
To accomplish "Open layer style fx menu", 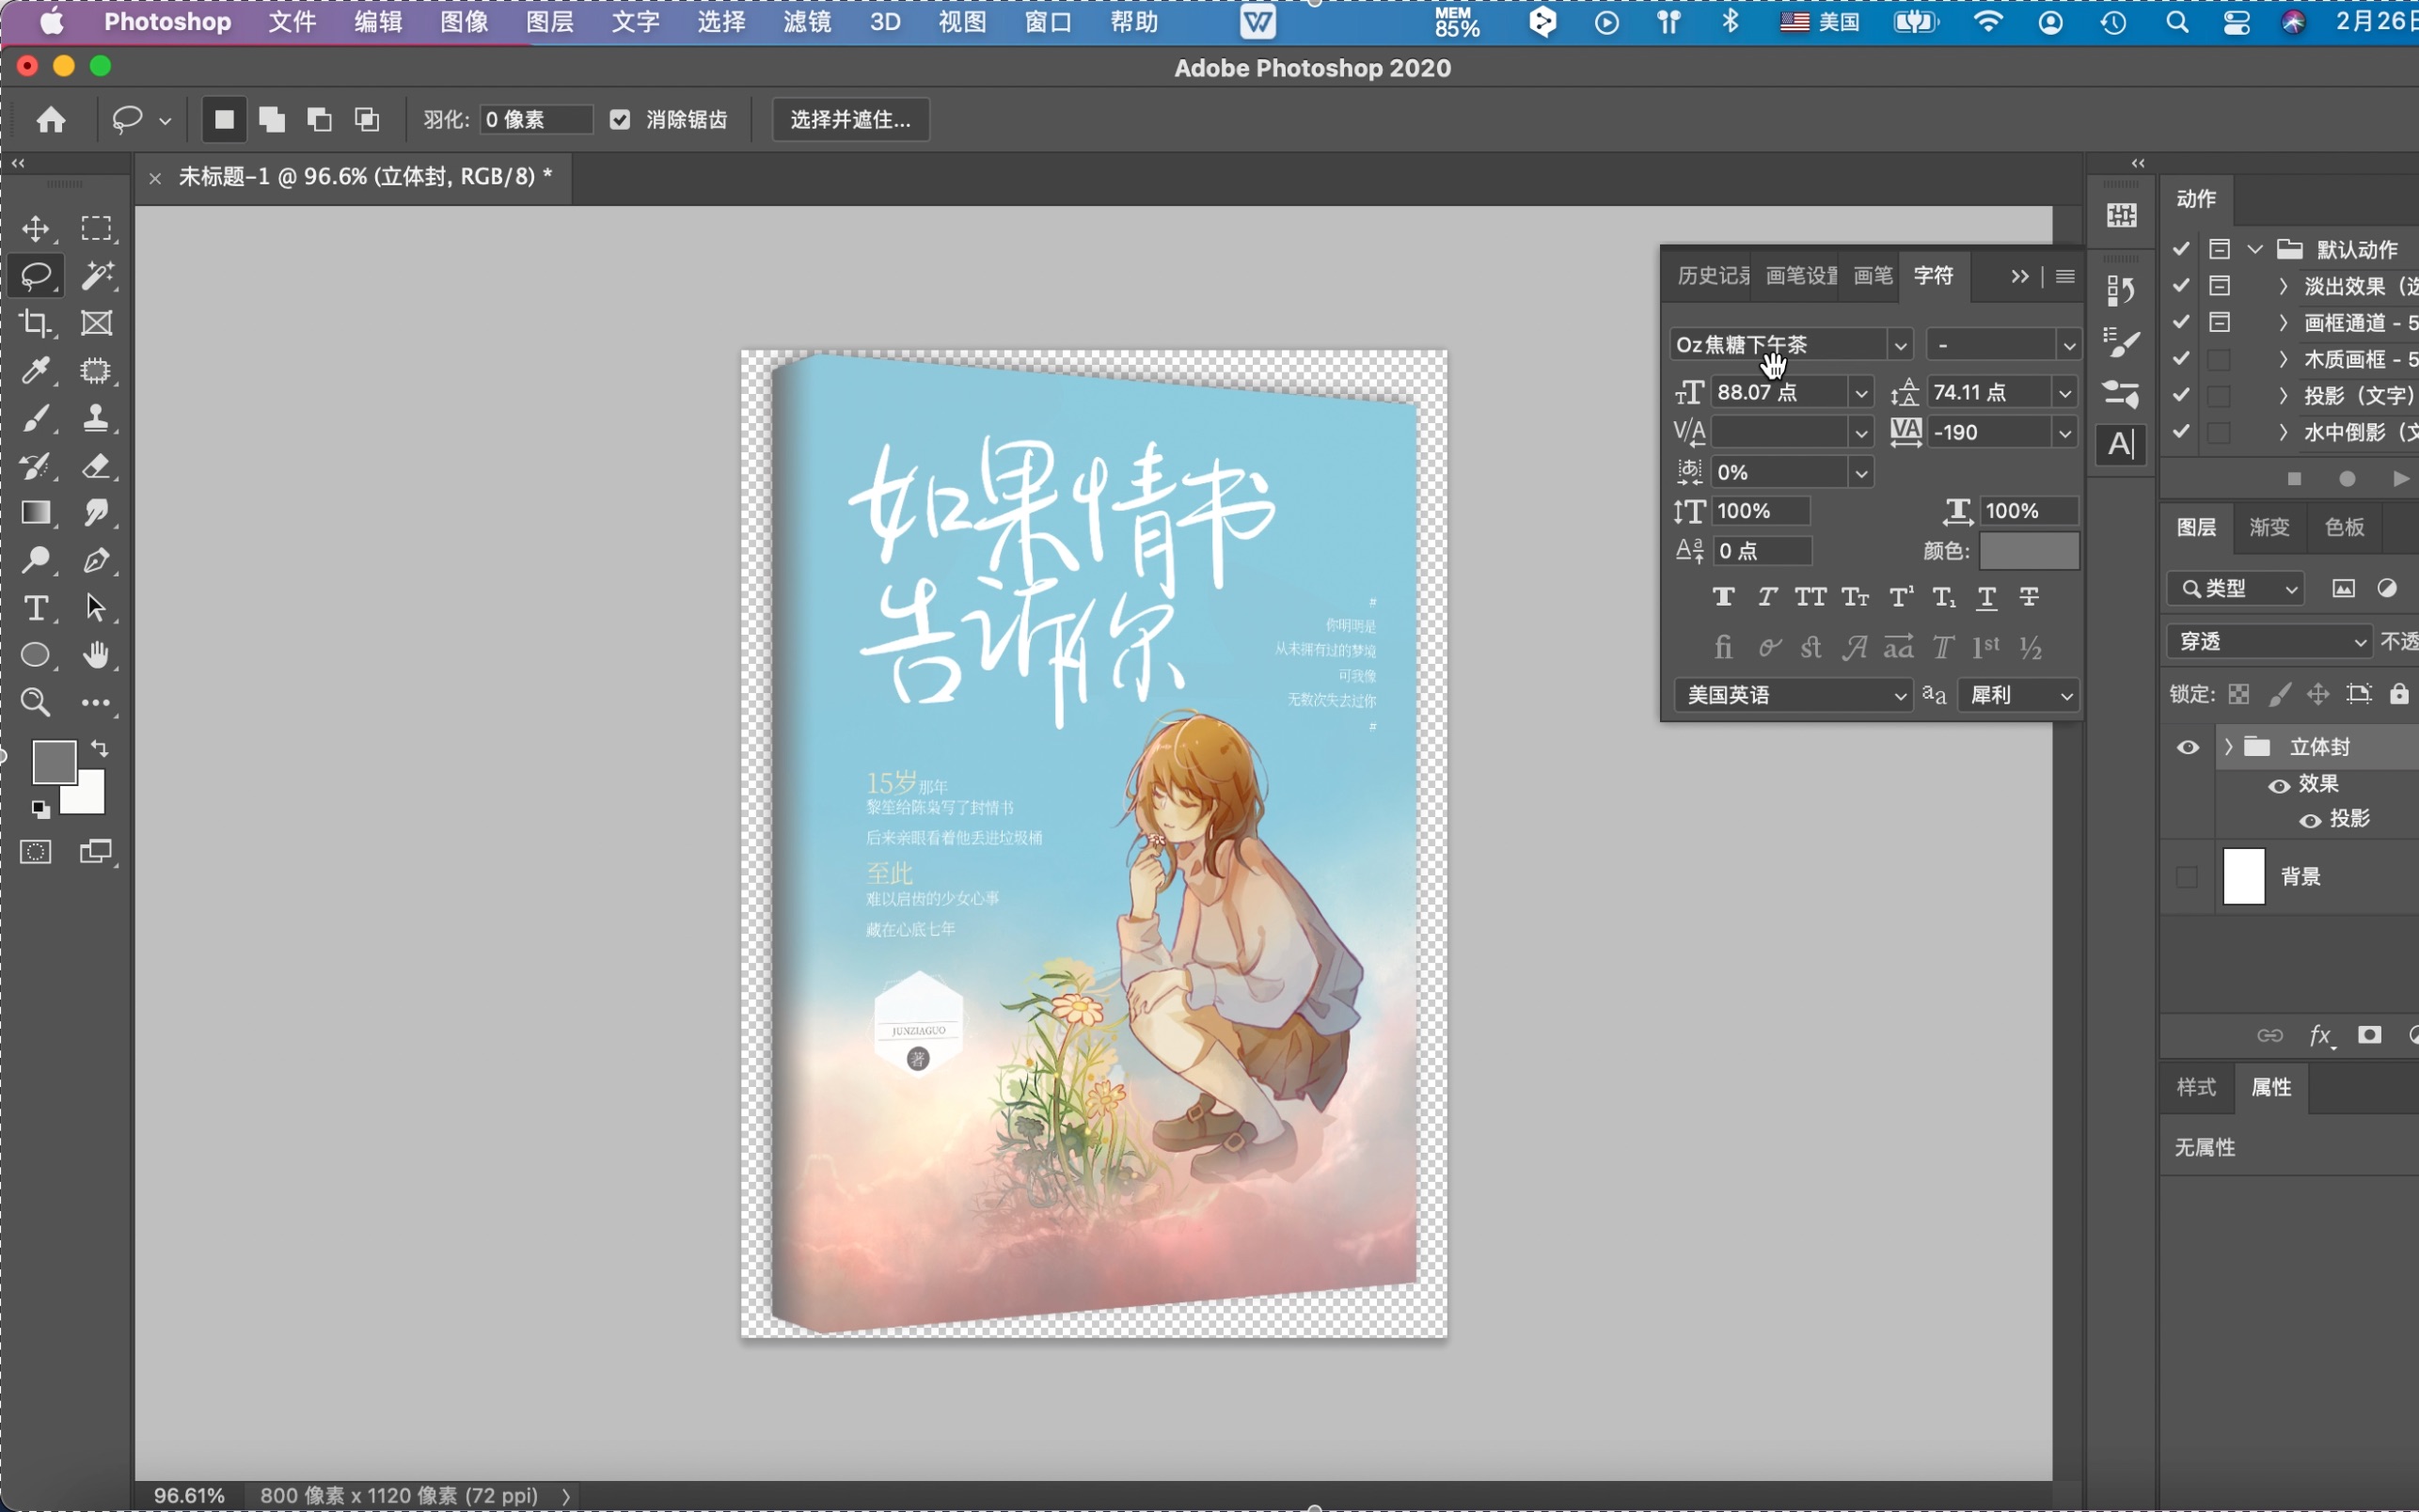I will click(x=2322, y=1036).
